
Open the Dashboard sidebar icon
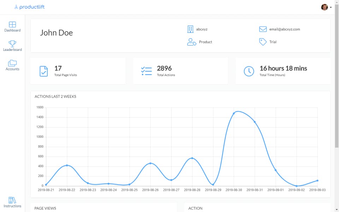tap(12, 24)
